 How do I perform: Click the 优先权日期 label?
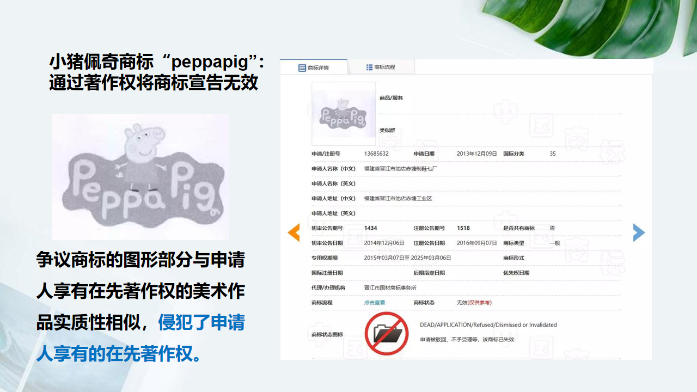(516, 273)
